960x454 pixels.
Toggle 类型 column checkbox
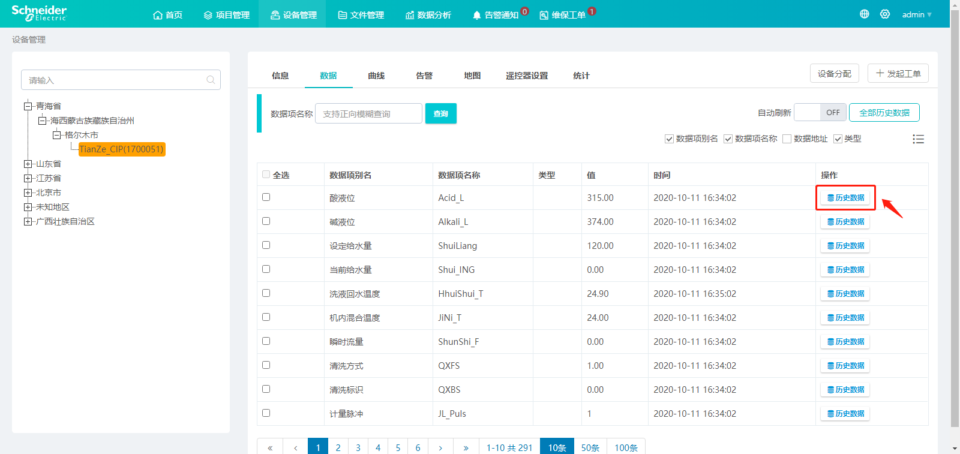pos(838,139)
